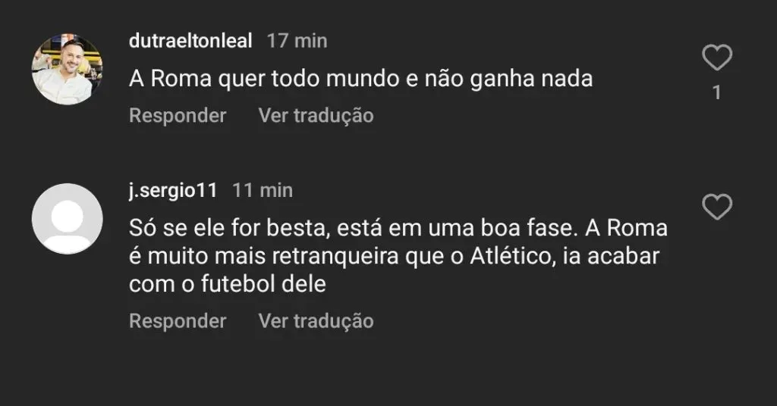Like dutraeltonleal's comment with the heart
The height and width of the screenshot is (406, 777).
click(x=716, y=58)
